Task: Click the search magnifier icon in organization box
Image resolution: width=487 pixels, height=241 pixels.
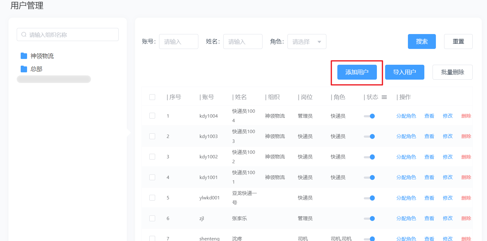Action: pyautogui.click(x=24, y=35)
